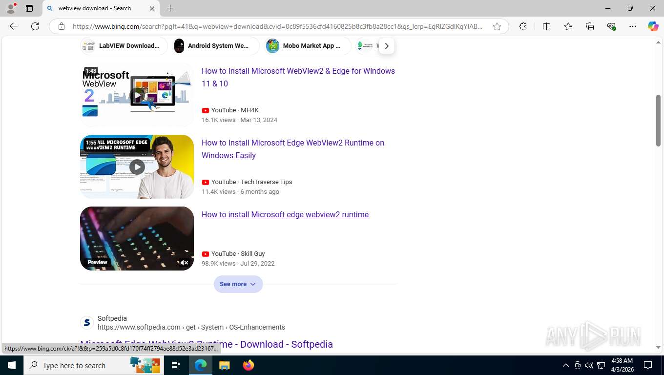This screenshot has width=664, height=375.
Task: Open Split screen icon in toolbar
Action: coord(546,26)
